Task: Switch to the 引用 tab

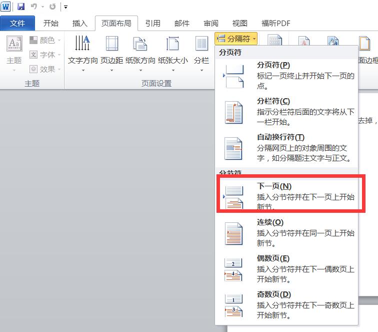Action: pos(153,24)
